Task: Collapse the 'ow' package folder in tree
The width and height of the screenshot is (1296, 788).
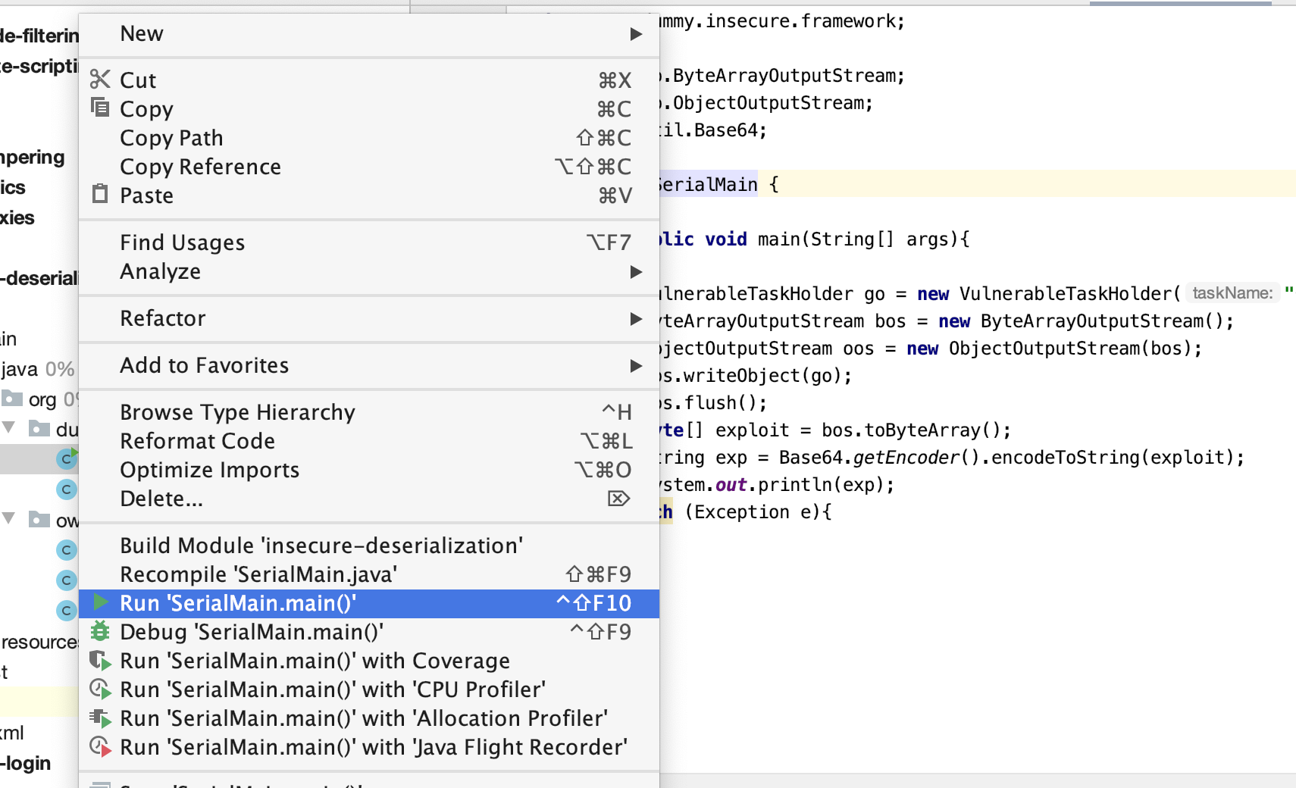Action: [x=9, y=519]
